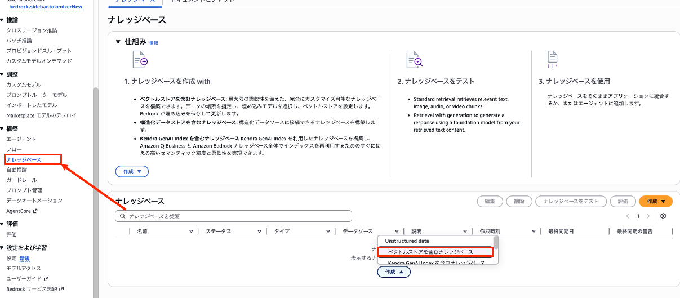Image resolution: width=680 pixels, height=298 pixels.
Task: Open 設定 新規 item in sidebar
Action: (18, 258)
